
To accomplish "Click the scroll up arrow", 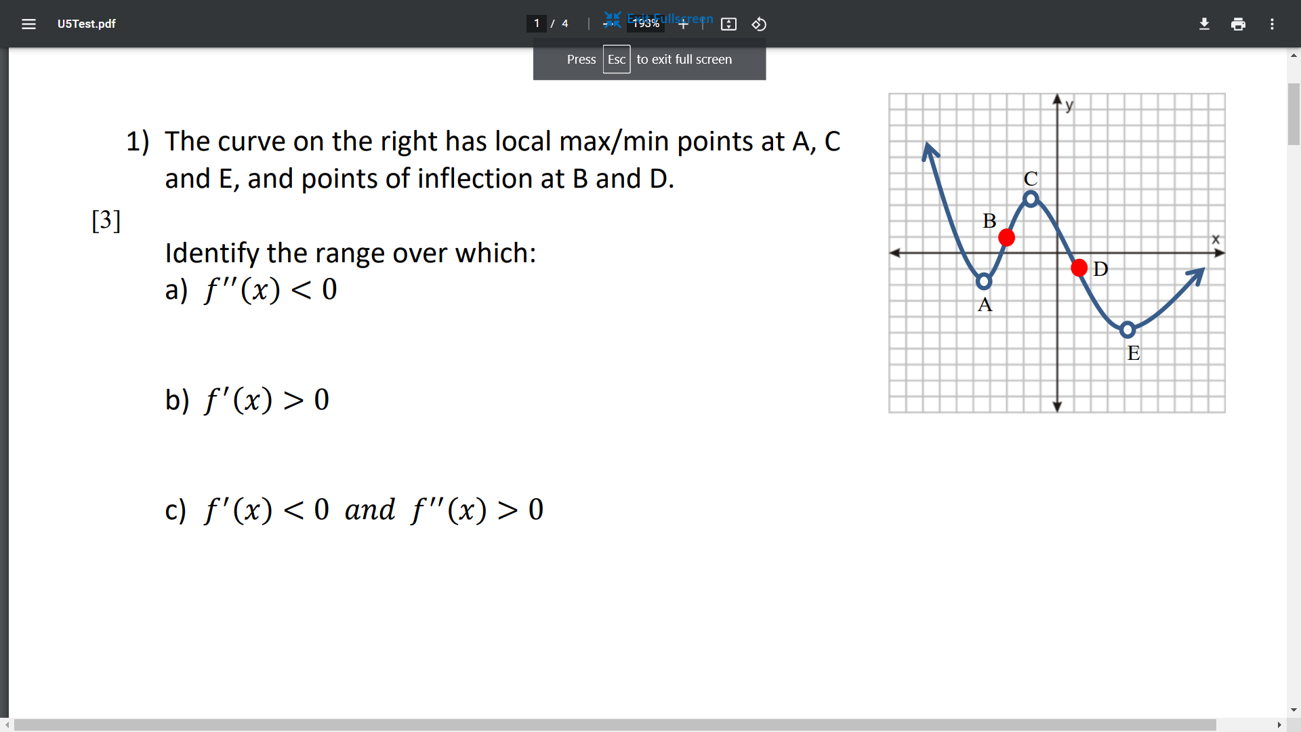I will pyautogui.click(x=1294, y=56).
